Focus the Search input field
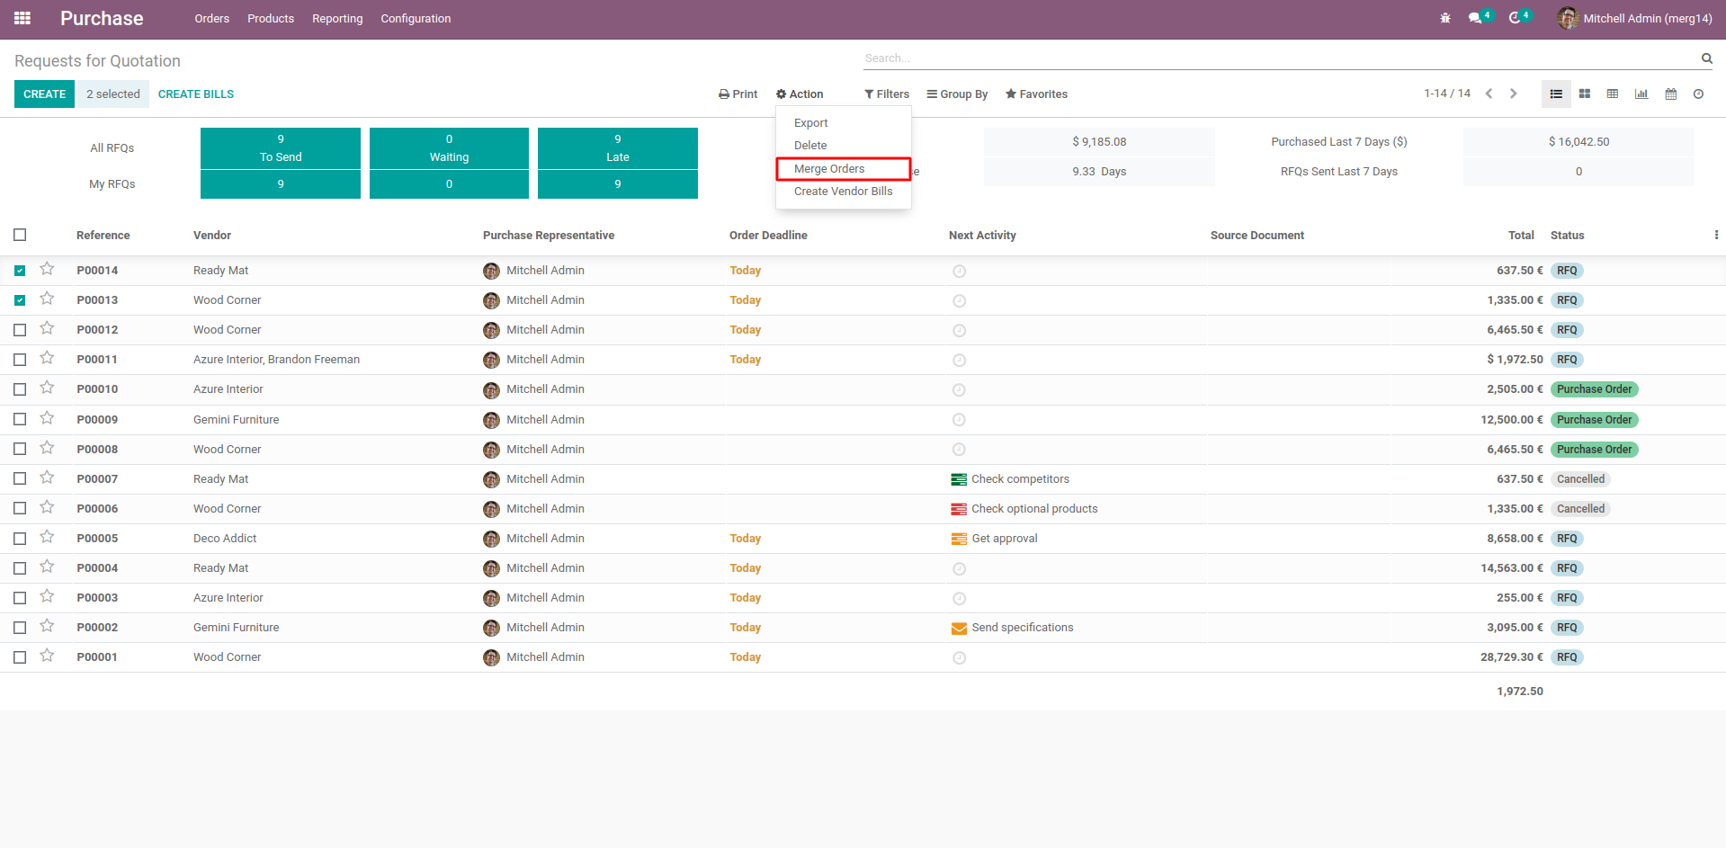Image resolution: width=1726 pixels, height=848 pixels. pos(1277,58)
